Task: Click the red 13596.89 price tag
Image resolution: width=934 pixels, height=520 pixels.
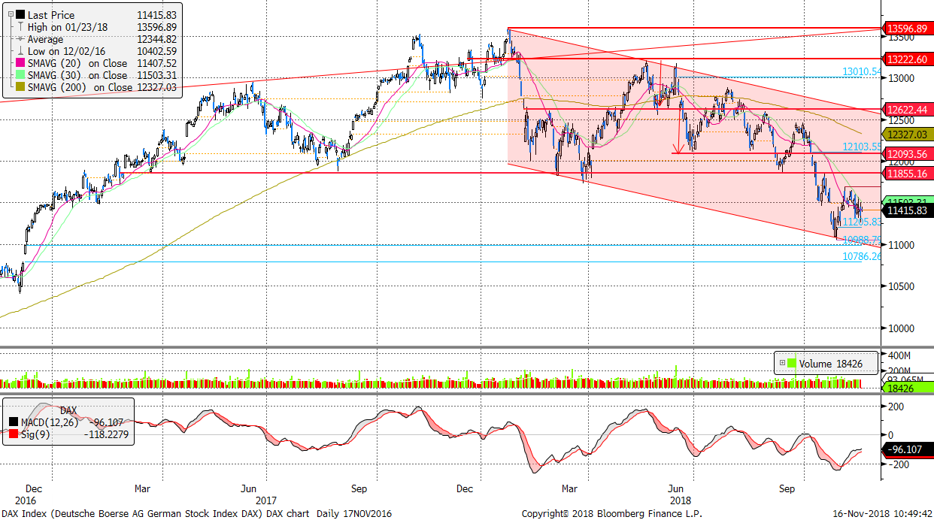Action: [x=908, y=29]
